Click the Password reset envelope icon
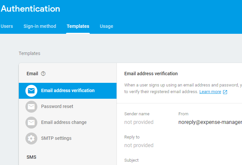The height and width of the screenshot is (165, 242). point(31,107)
